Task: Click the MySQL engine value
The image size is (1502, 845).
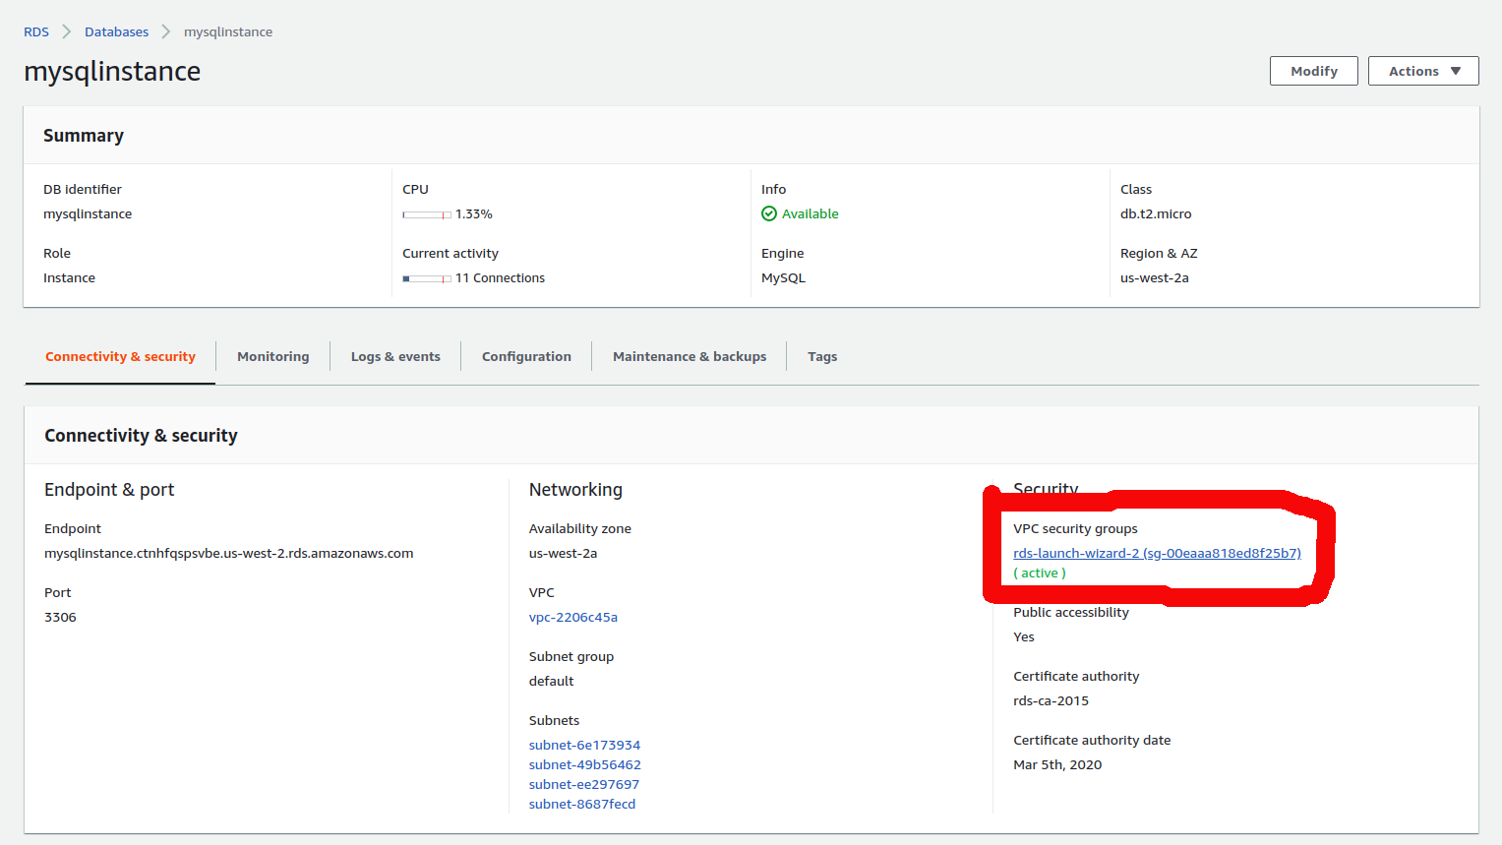Action: pos(783,277)
